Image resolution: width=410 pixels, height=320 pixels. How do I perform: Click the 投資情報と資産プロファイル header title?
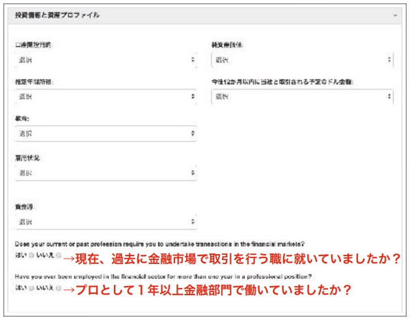(57, 15)
